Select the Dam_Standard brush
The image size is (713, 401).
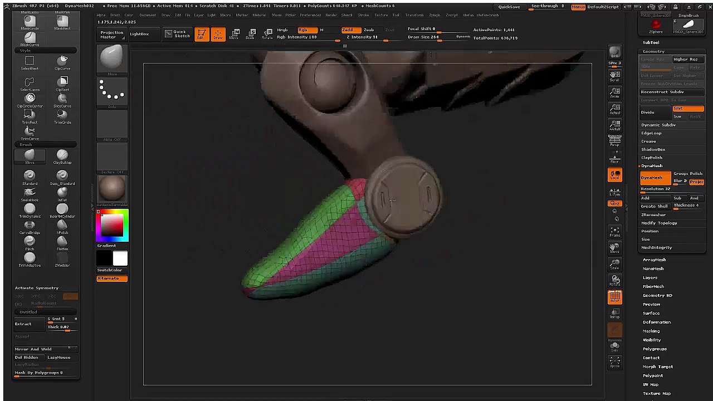pos(62,178)
